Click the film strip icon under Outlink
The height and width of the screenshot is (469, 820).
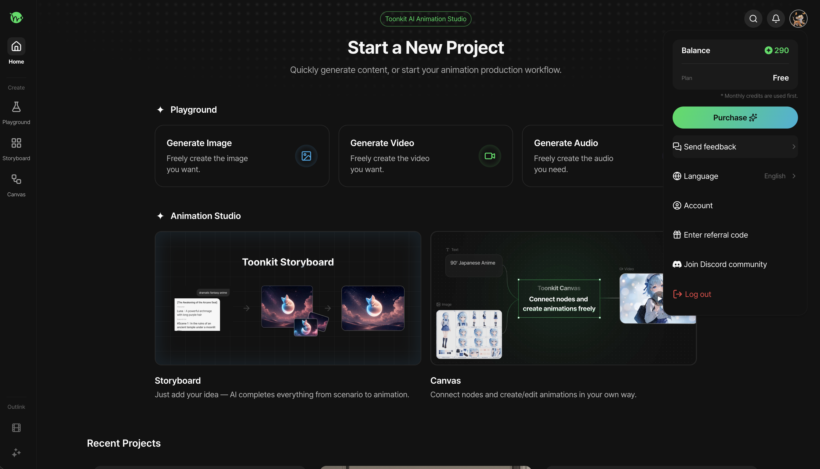pyautogui.click(x=16, y=428)
